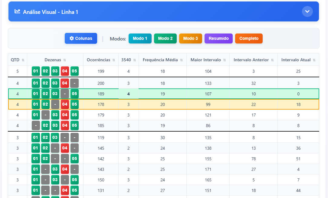Click the sort icon beside QTD header
The width and height of the screenshot is (328, 198).
click(23, 60)
